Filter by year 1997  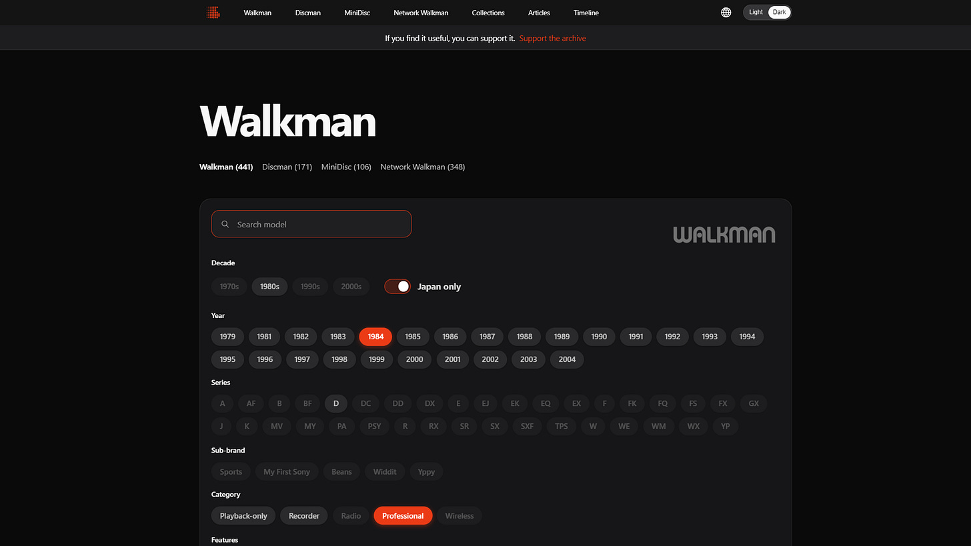[302, 359]
